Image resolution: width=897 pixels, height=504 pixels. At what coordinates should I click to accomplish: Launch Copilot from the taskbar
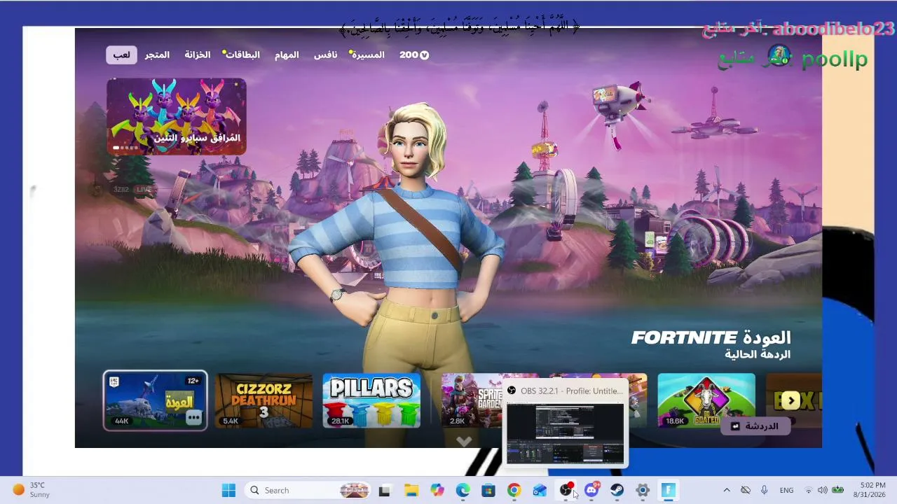click(x=437, y=490)
